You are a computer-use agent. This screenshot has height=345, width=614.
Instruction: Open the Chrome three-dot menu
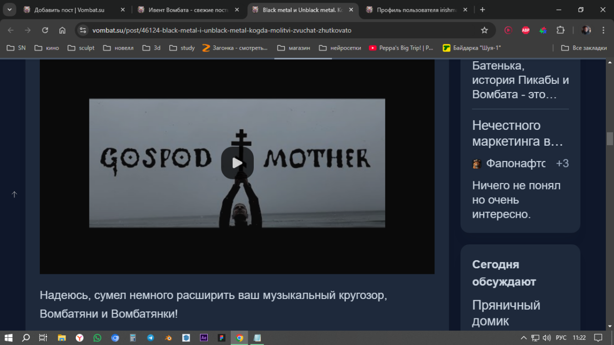(x=603, y=30)
